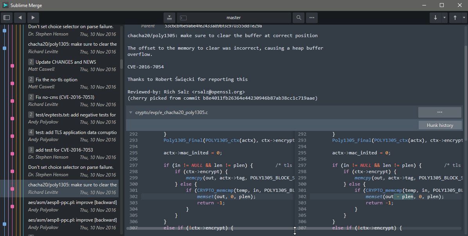Open the repository overview icon top-left
The height and width of the screenshot is (236, 468).
coord(6,18)
